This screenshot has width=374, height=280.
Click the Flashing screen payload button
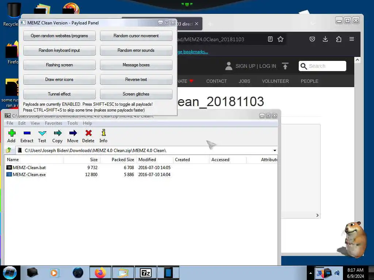coord(60,65)
